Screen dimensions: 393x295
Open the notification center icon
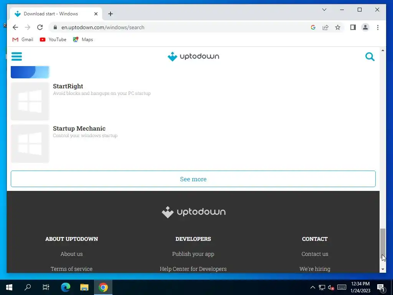(381, 287)
